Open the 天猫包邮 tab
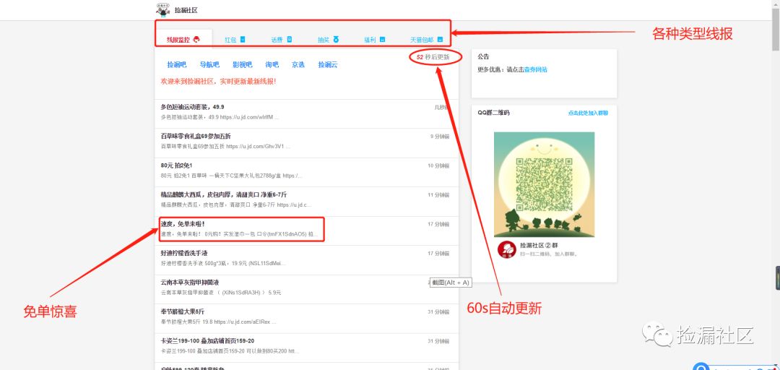The width and height of the screenshot is (780, 370). (x=422, y=40)
